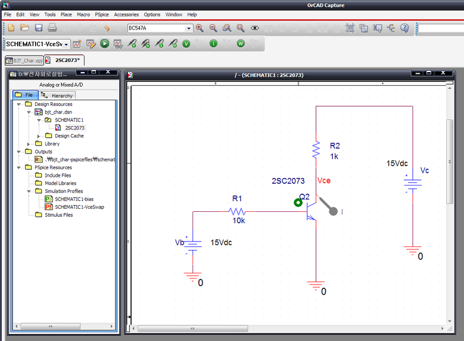
Task: Open the Edit menu
Action: pos(20,14)
